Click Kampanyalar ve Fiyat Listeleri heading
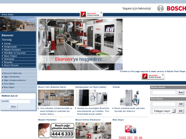 pos(91,87)
